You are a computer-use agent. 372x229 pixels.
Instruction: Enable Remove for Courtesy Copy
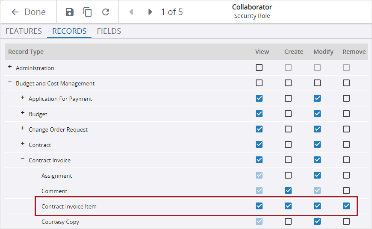coord(346,221)
